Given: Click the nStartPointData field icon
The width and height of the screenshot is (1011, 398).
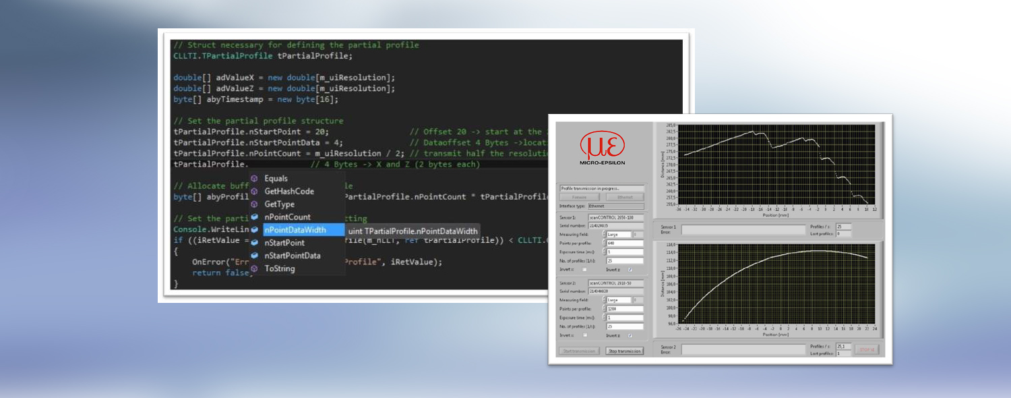Looking at the screenshot, I should [254, 256].
